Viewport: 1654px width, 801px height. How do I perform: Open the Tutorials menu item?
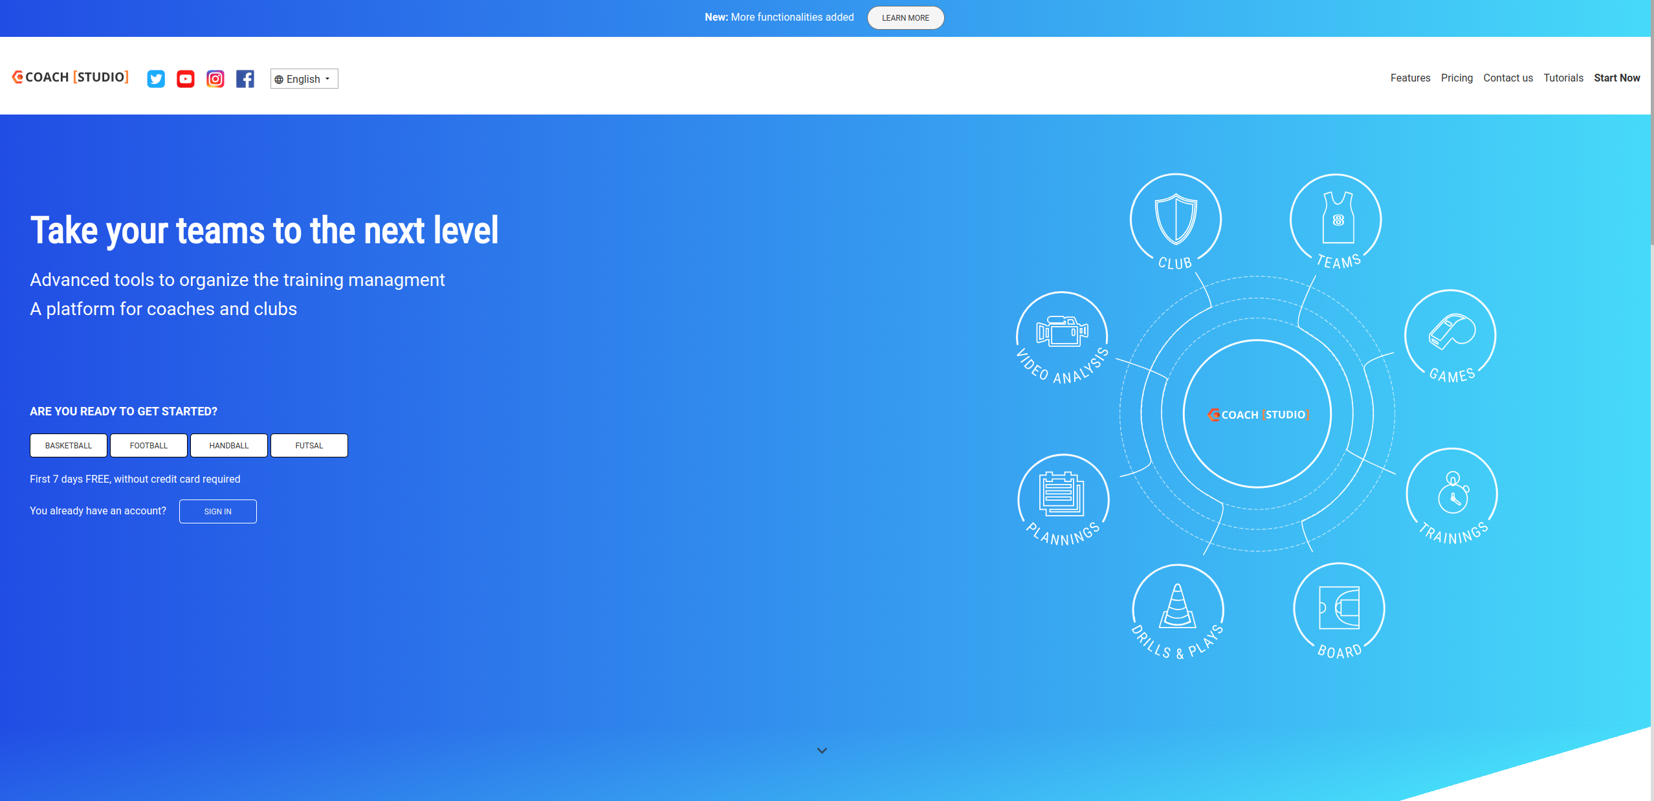[x=1563, y=78]
